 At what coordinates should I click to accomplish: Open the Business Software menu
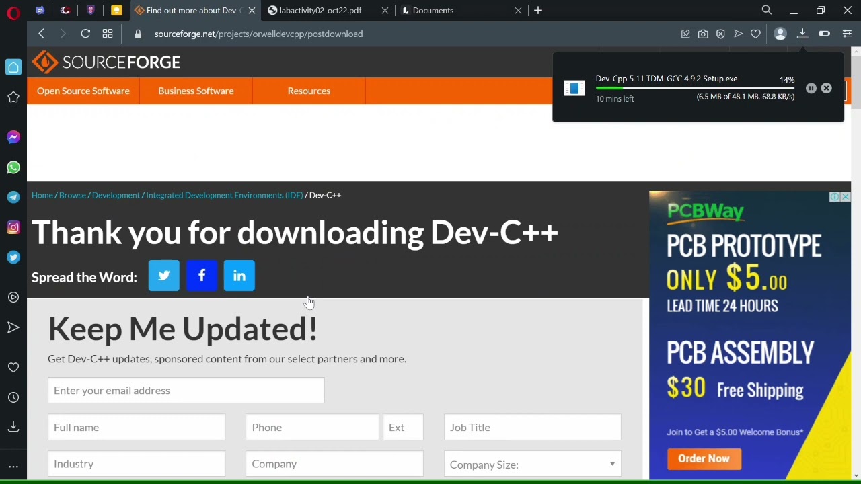[196, 91]
